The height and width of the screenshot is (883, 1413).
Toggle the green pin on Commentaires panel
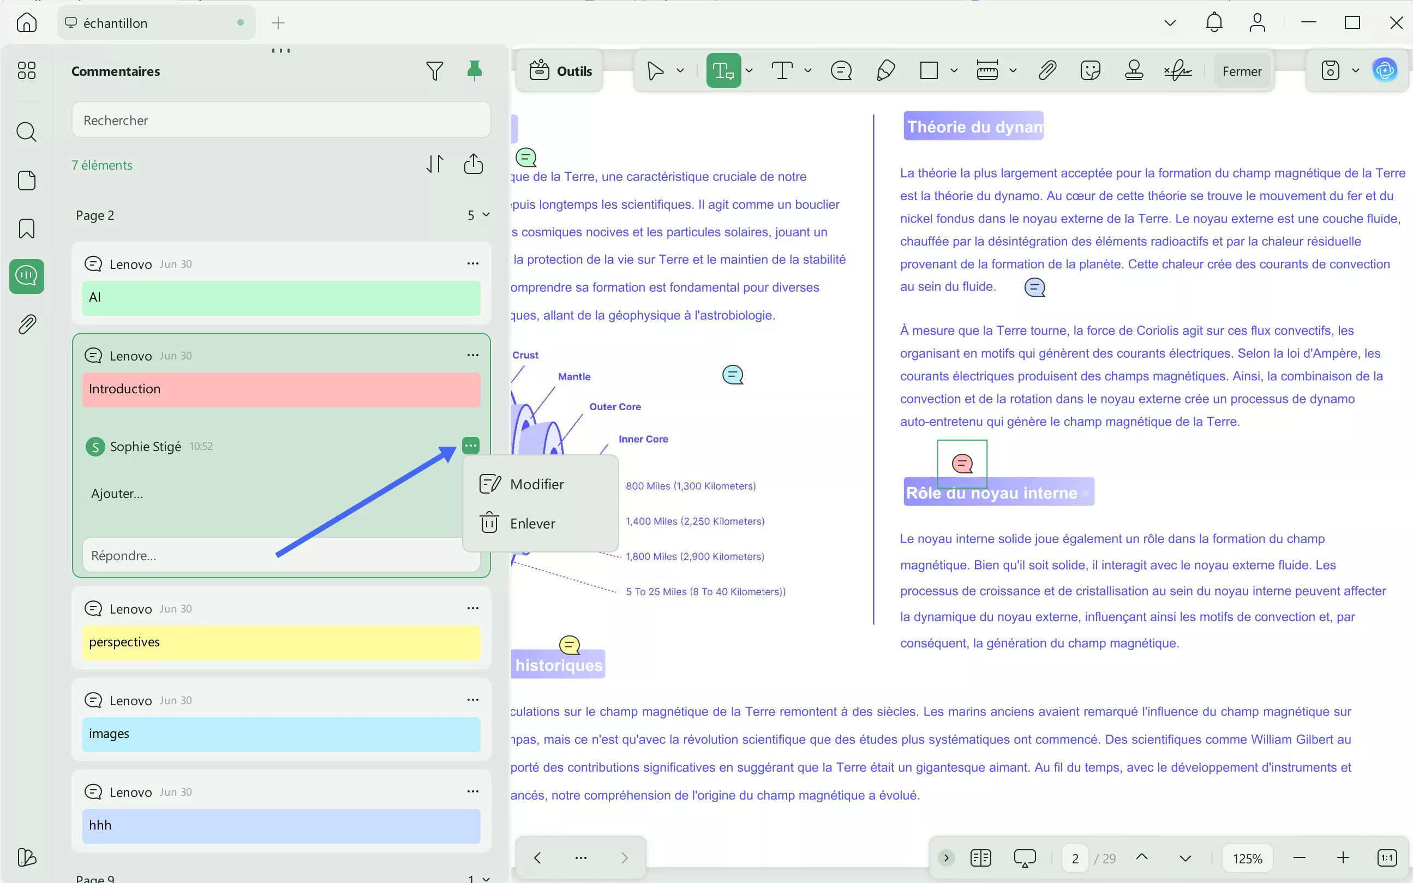coord(474,71)
